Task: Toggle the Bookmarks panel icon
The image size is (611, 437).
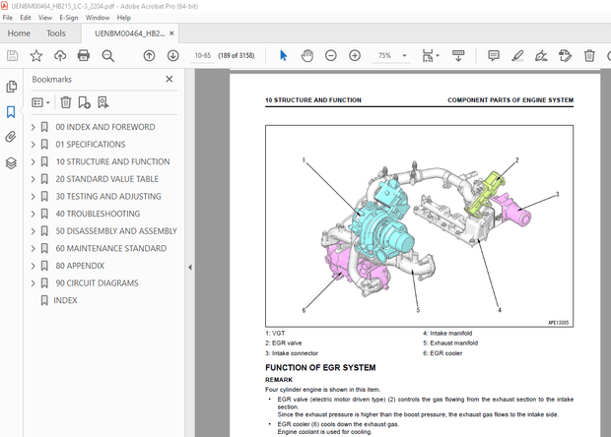Action: (11, 112)
